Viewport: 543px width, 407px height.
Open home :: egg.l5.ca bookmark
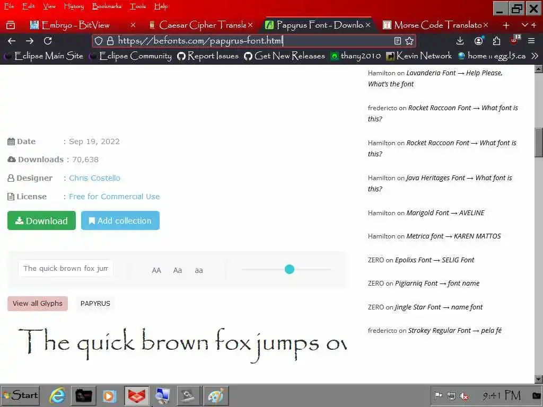point(492,56)
